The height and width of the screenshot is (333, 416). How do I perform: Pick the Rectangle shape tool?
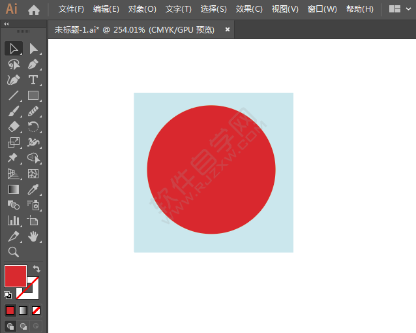tap(33, 95)
